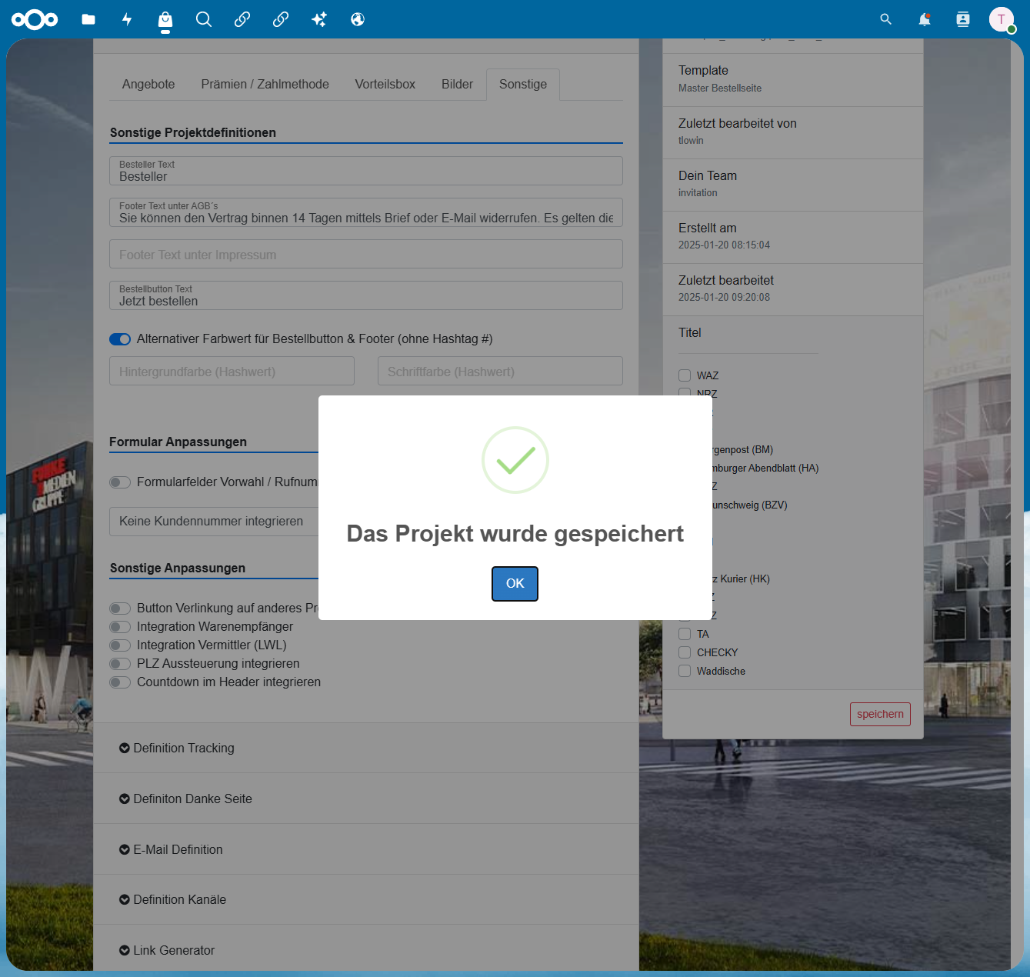
Task: Select the Sonstige tab
Action: pyautogui.click(x=523, y=85)
